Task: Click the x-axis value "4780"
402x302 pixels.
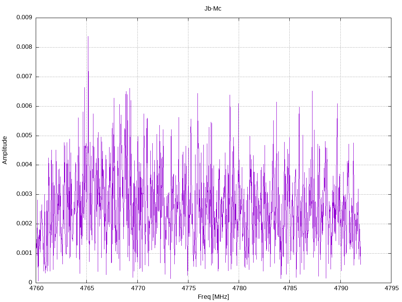Action: tap(239, 288)
